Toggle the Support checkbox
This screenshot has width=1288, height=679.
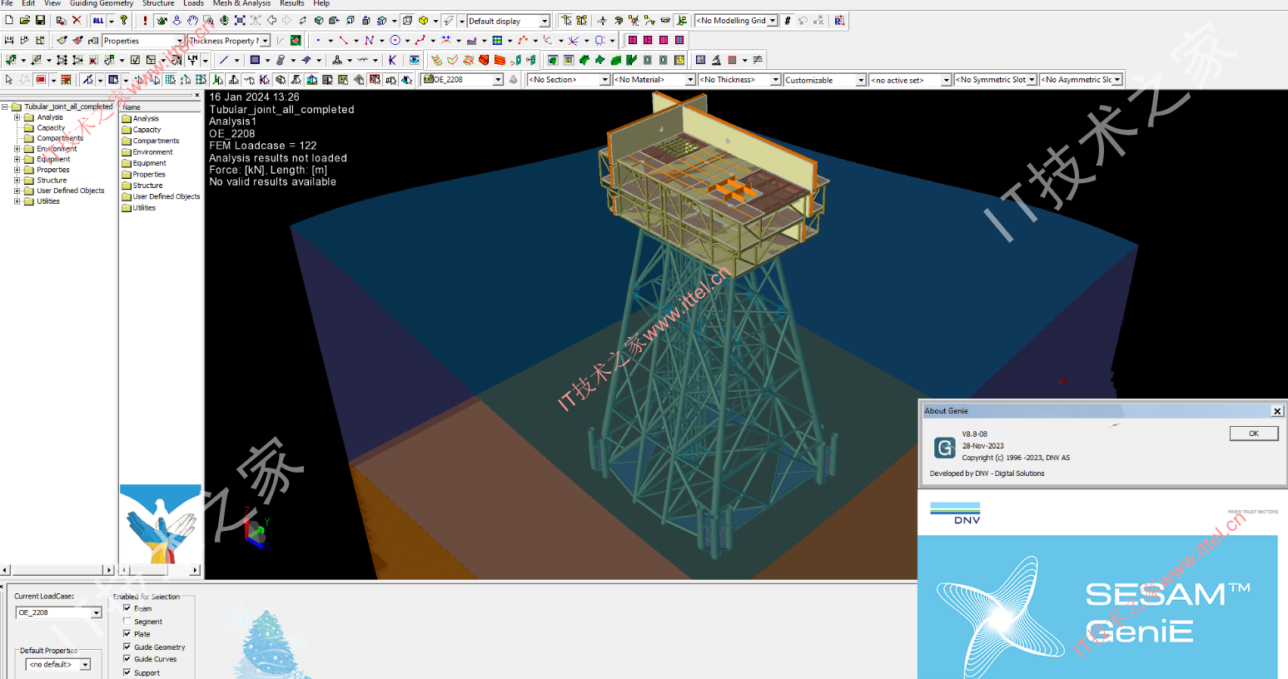[127, 672]
